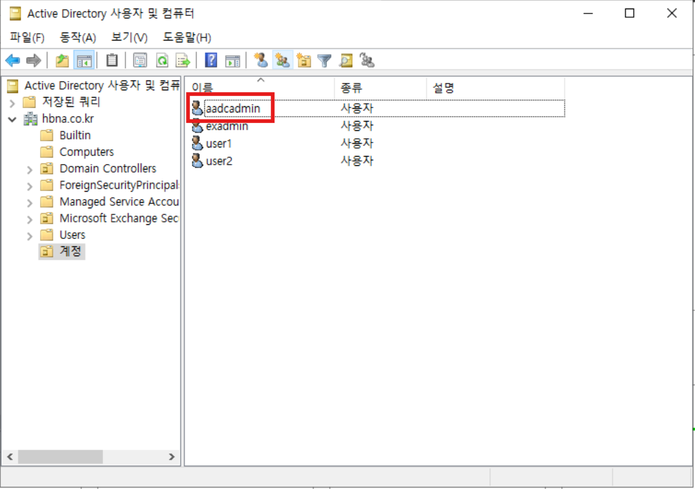Click the clipboard paste toolbar icon
Screen dimensions: 695x489
tap(112, 60)
